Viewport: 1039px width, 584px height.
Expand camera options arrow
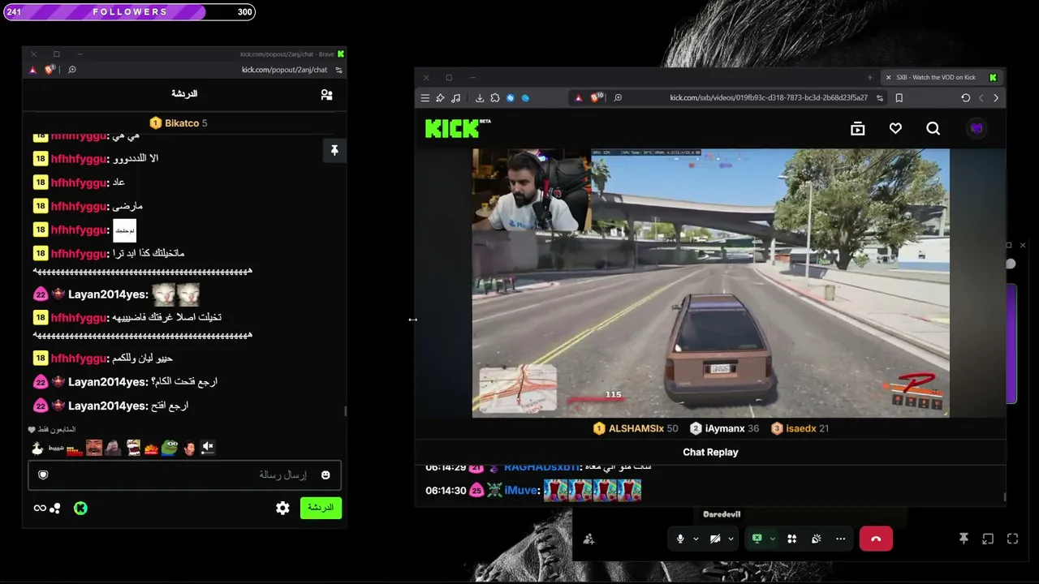click(x=731, y=539)
